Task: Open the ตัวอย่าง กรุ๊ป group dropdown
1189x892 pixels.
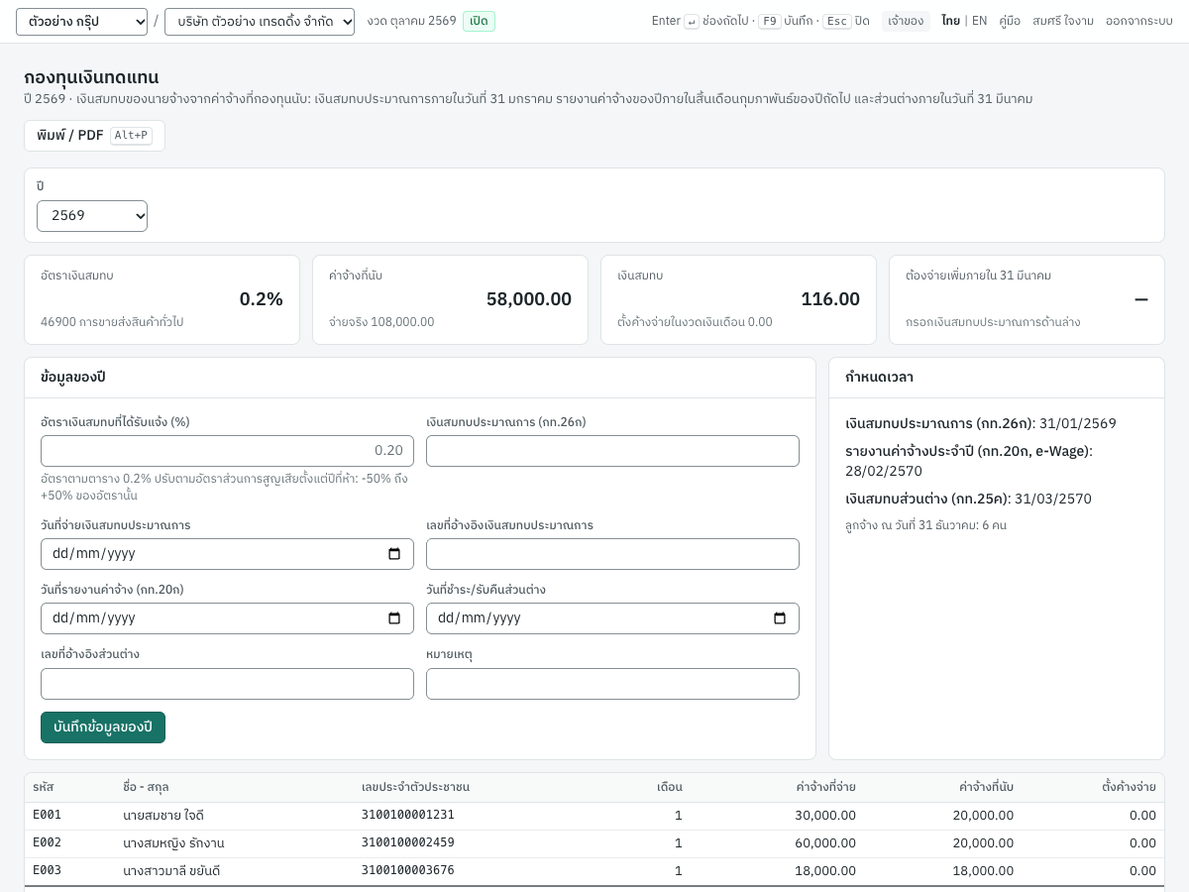Action: coord(81,22)
